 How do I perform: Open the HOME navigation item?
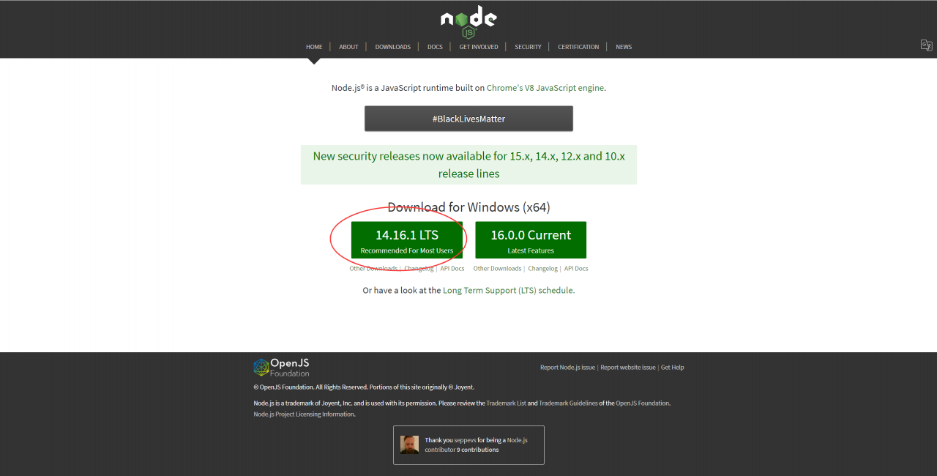click(314, 47)
